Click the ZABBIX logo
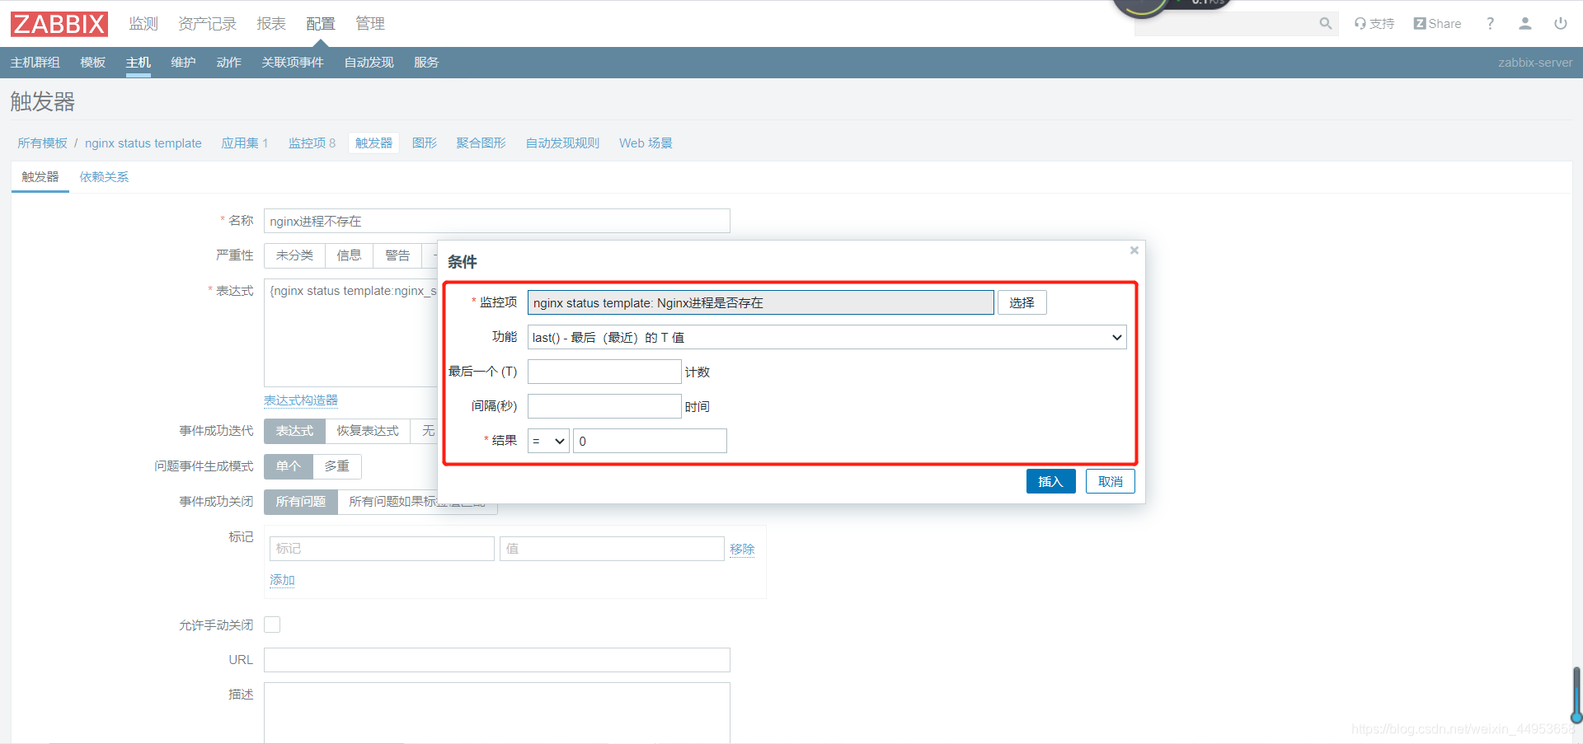Image resolution: width=1583 pixels, height=744 pixels. click(59, 24)
